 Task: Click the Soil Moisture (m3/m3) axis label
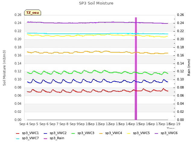pos(4,68)
